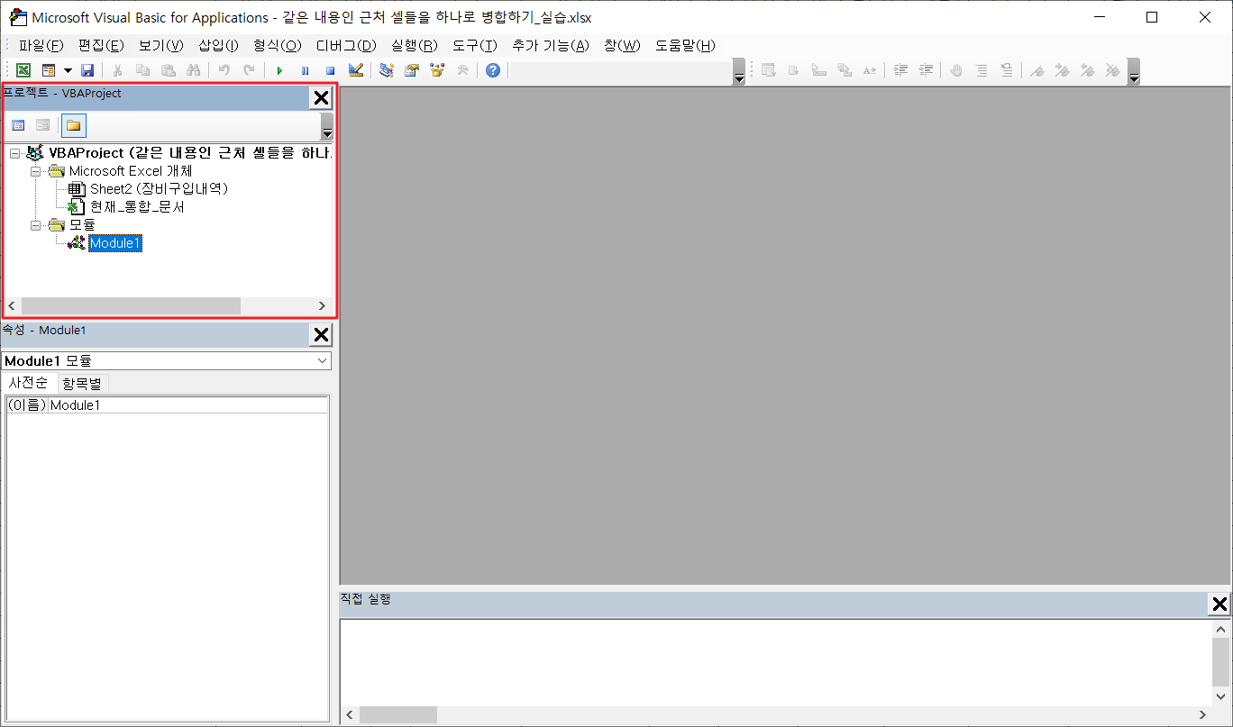Open Edit toolbar options arrow

(1134, 72)
